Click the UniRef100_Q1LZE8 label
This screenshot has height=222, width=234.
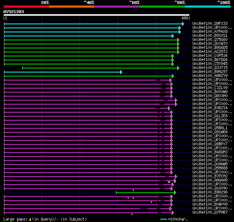click(210, 116)
